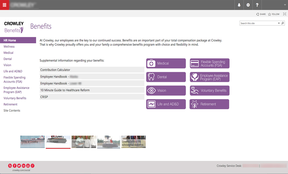Open the LinkedIn social icon
The height and width of the screenshot is (174, 288).
click(24, 166)
